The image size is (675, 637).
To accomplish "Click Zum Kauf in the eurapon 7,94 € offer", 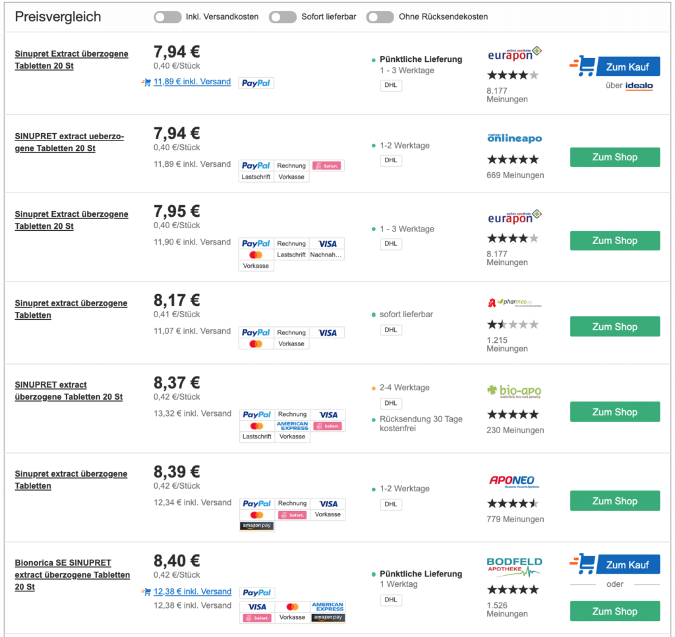I will 615,67.
